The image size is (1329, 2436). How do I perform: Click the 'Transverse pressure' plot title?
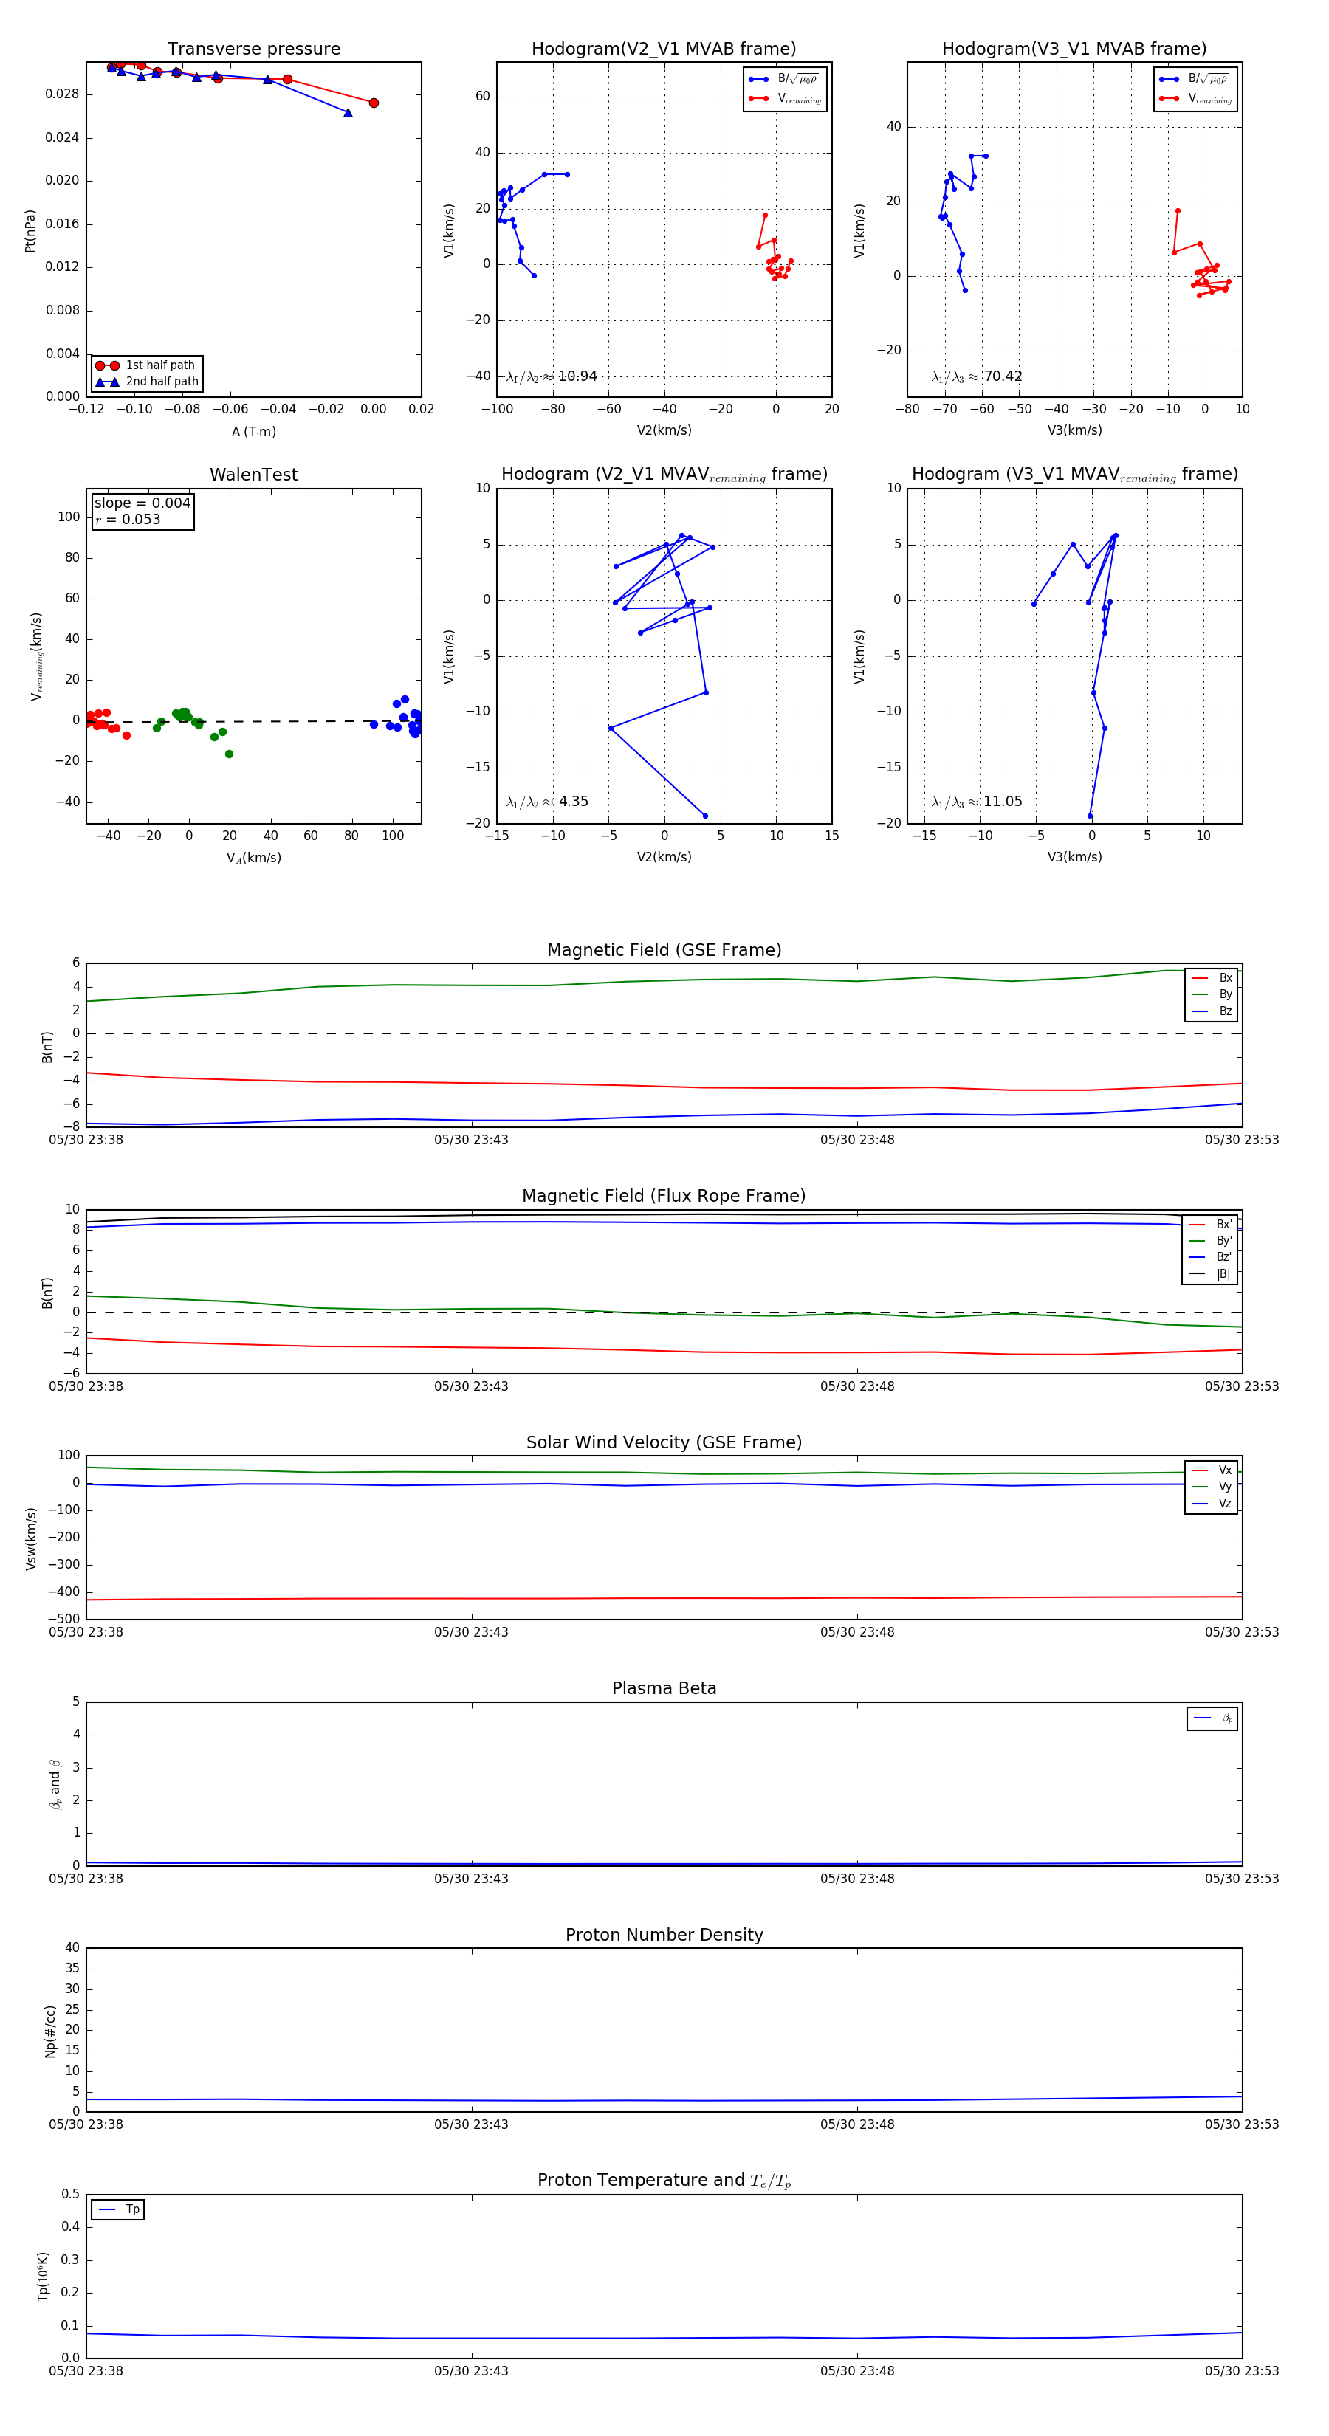pos(253,48)
